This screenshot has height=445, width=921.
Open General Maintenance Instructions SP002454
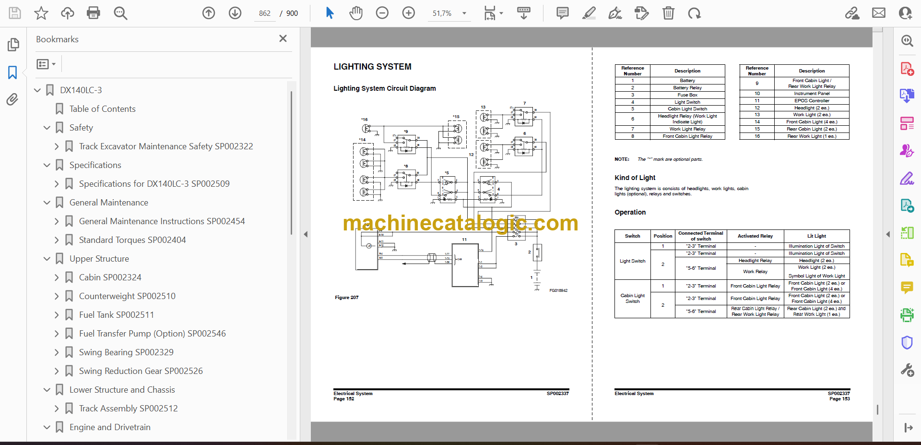pos(162,221)
